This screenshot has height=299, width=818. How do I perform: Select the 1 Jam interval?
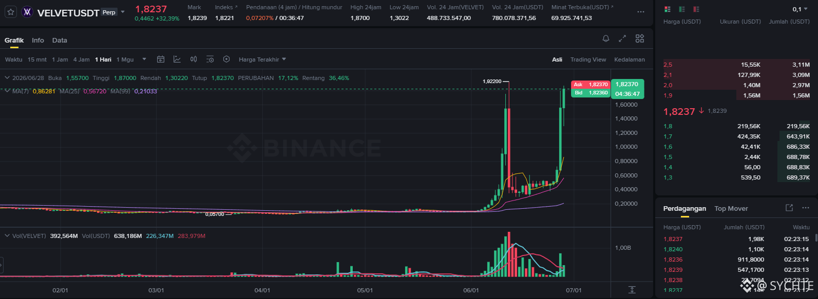point(60,59)
